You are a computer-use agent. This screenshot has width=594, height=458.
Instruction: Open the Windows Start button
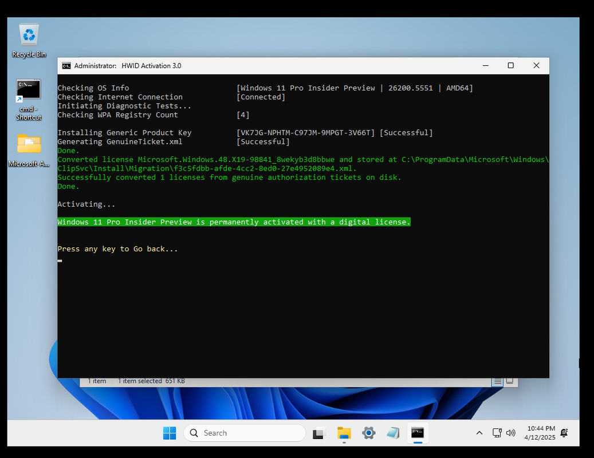[170, 433]
